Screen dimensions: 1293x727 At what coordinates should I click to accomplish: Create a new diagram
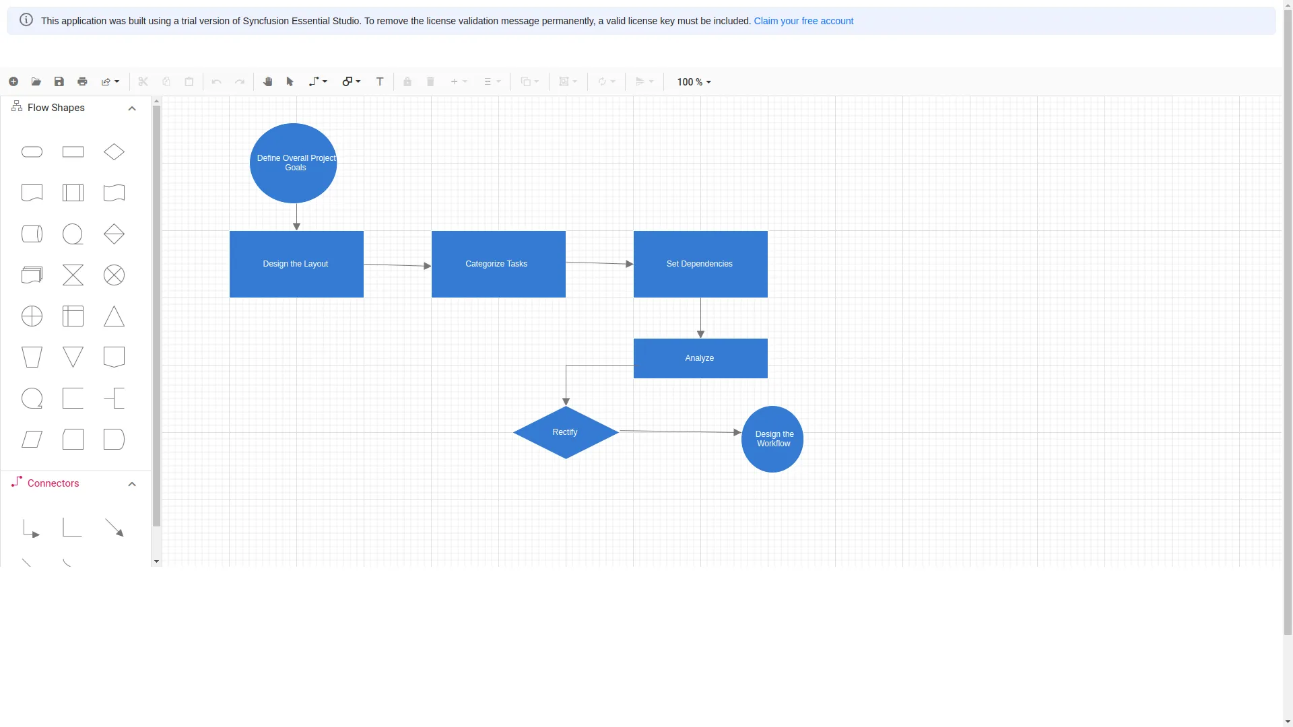point(13,81)
